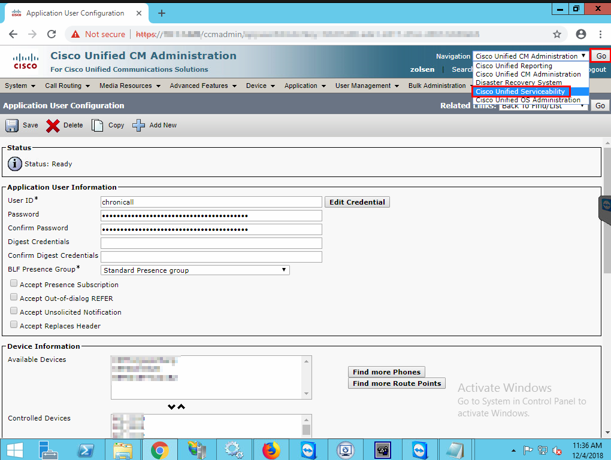
Task: Open Server Manager in taskbar
Action: coord(49,450)
